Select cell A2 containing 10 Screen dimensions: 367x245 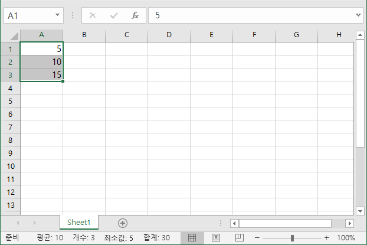(42, 62)
